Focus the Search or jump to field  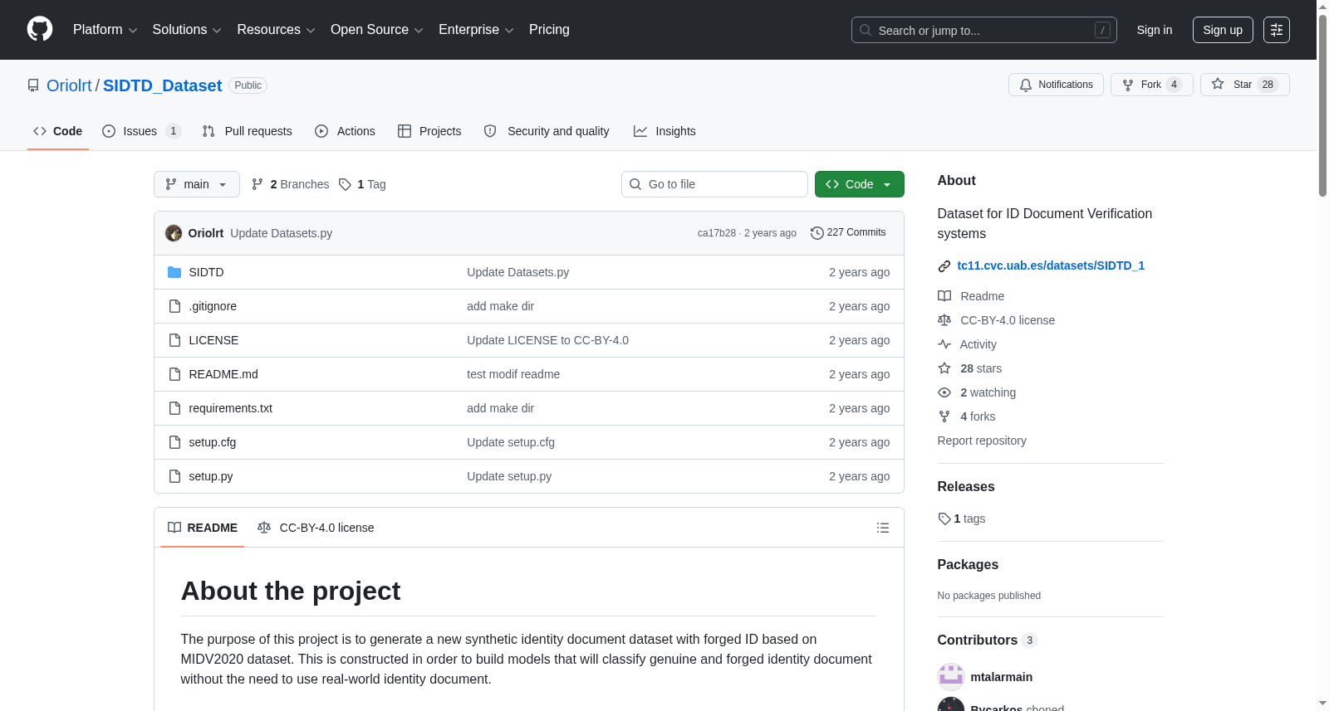pos(983,30)
